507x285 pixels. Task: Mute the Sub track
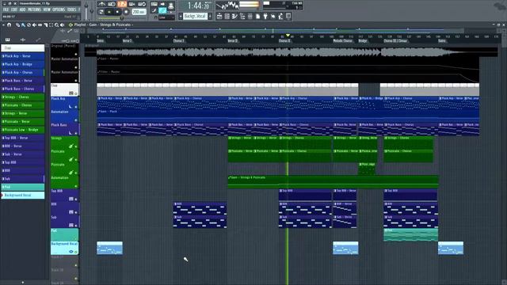tap(76, 225)
